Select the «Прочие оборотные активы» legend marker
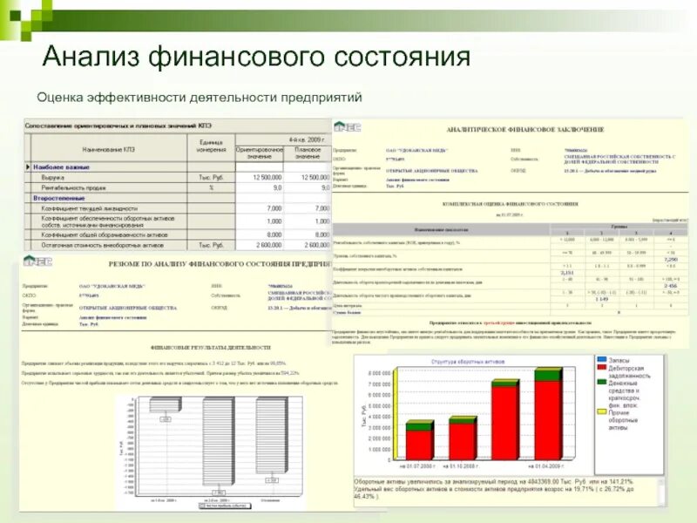The width and height of the screenshot is (697, 523). (x=601, y=411)
